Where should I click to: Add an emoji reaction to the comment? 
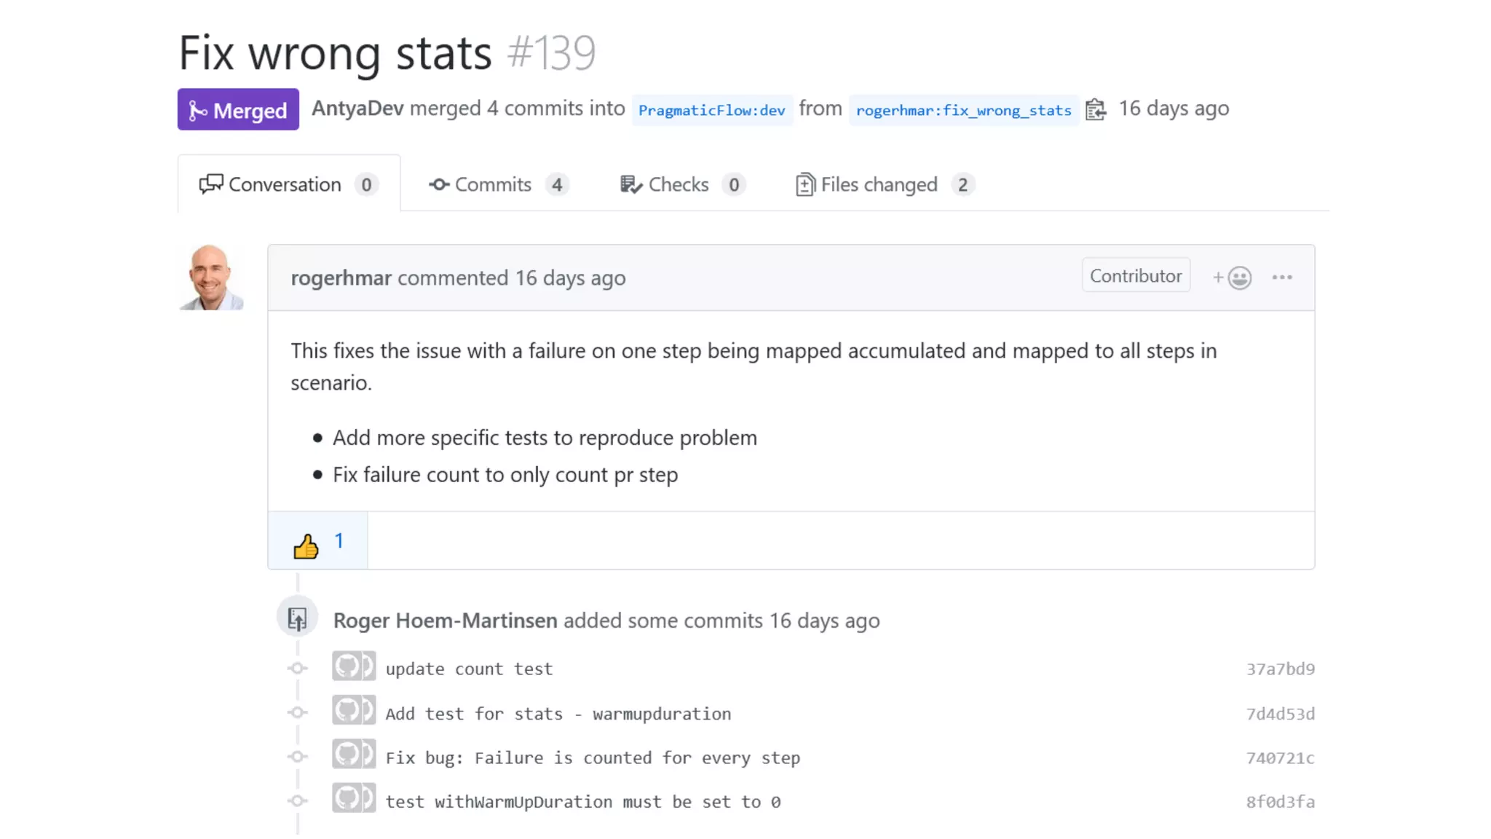[x=1232, y=277]
